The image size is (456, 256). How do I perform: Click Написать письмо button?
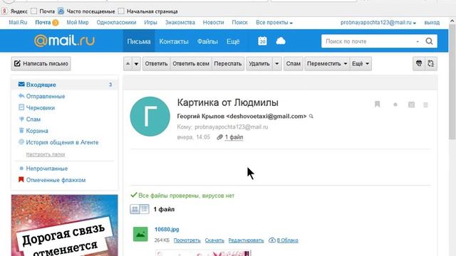click(x=41, y=63)
